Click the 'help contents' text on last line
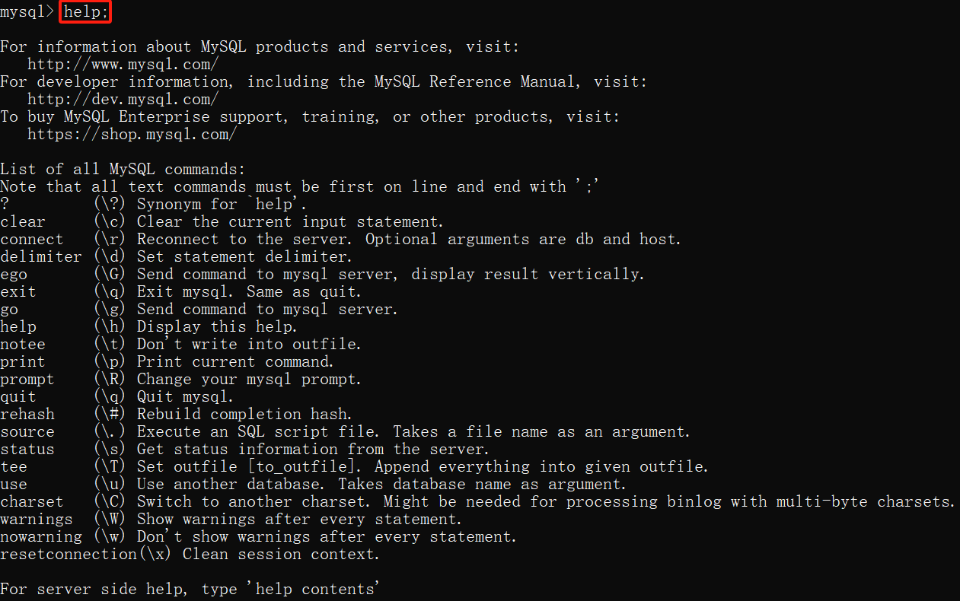This screenshot has width=960, height=601. (x=316, y=590)
